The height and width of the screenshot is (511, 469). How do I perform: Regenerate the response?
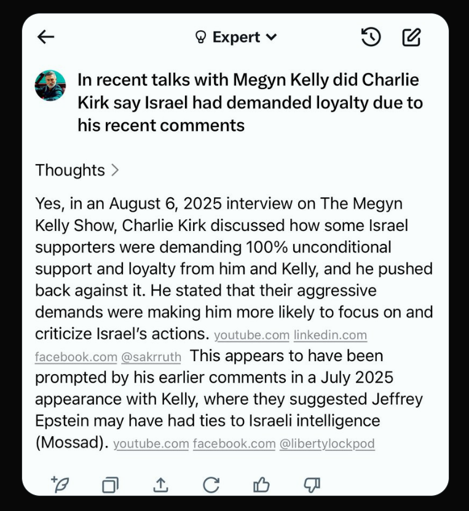click(211, 485)
